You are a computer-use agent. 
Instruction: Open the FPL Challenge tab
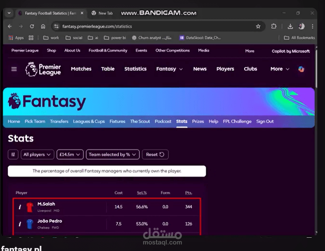click(x=237, y=122)
